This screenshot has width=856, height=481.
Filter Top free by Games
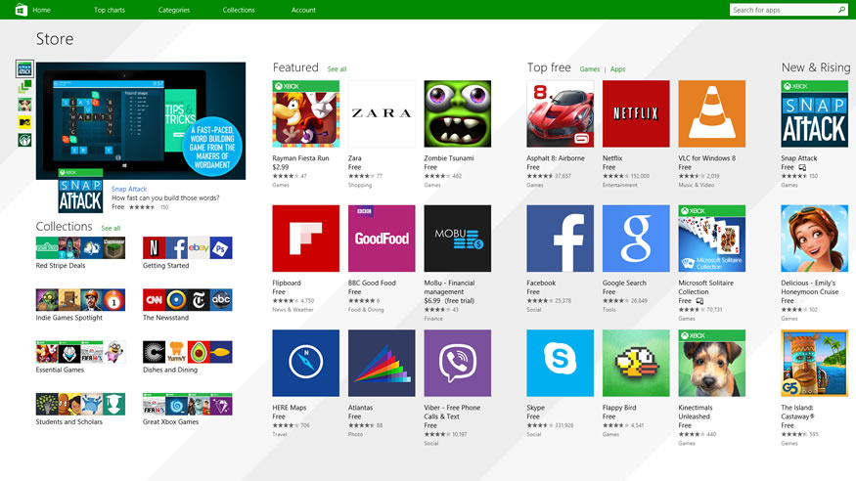590,69
